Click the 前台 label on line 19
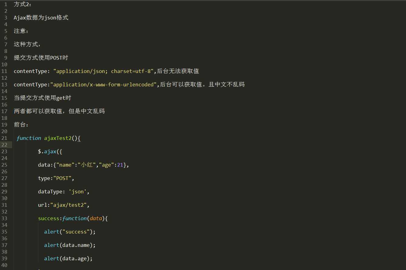Image resolution: width=406 pixels, height=270 pixels. [21, 125]
